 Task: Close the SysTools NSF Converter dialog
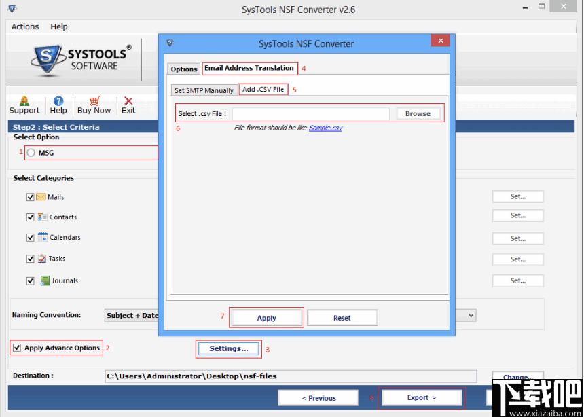[441, 41]
